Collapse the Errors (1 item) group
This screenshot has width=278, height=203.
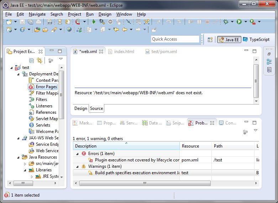[77, 154]
